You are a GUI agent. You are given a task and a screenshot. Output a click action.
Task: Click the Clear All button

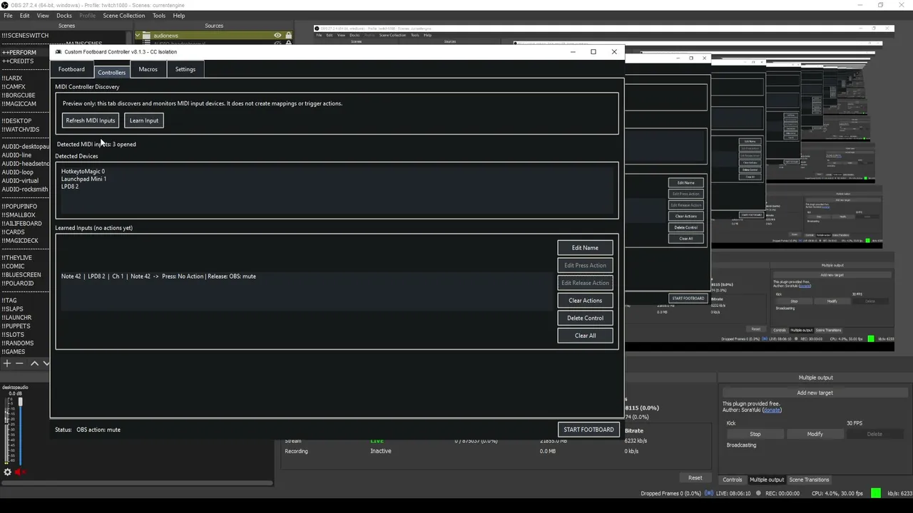click(x=585, y=336)
